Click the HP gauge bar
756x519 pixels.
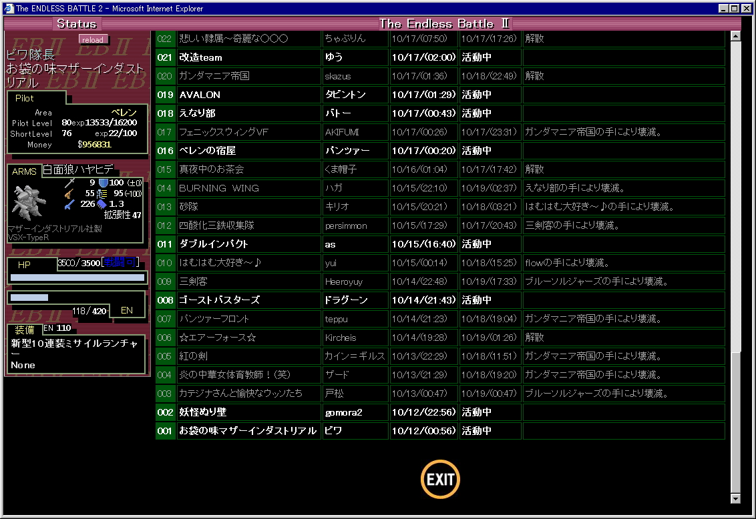[x=77, y=278]
